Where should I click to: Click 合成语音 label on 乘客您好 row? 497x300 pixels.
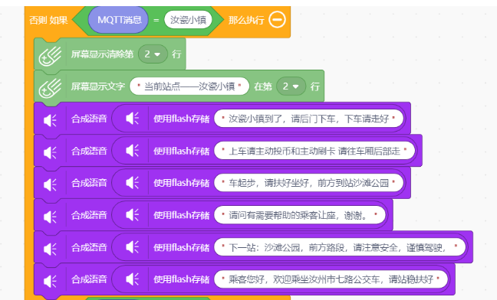[89, 279]
